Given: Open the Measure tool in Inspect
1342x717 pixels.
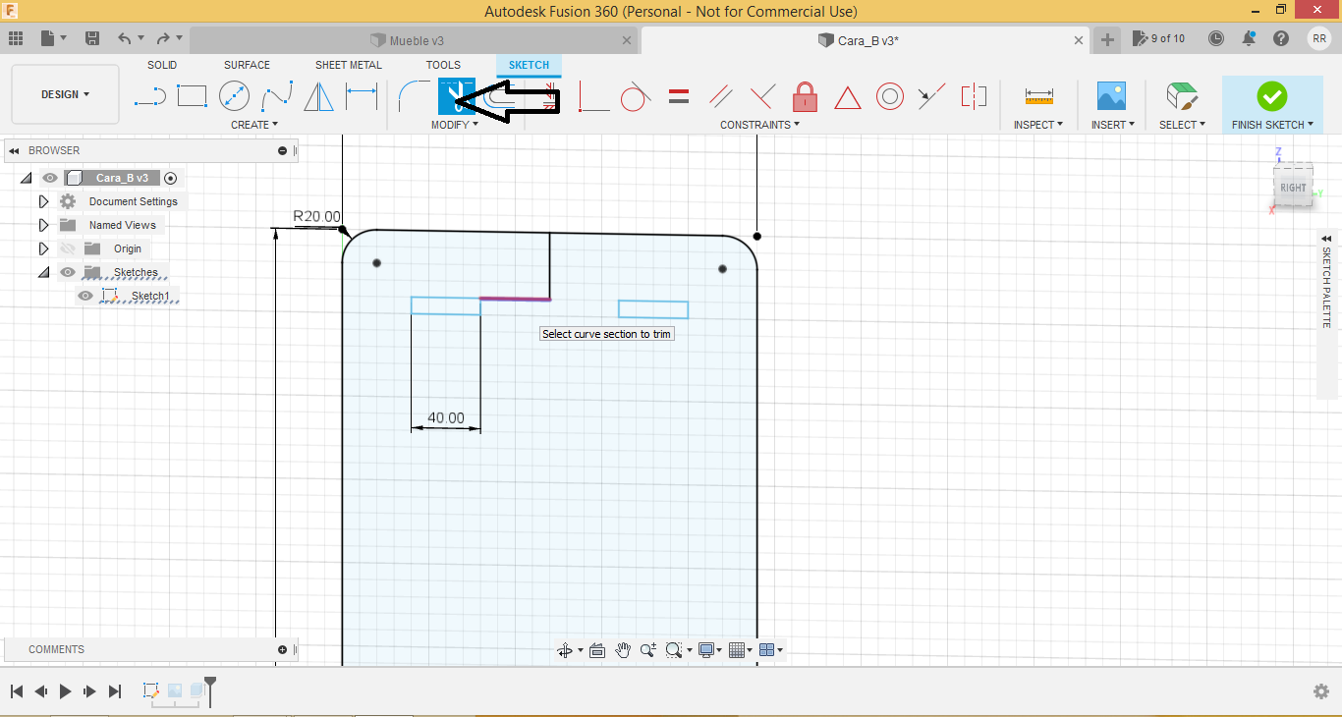Looking at the screenshot, I should (x=1038, y=96).
